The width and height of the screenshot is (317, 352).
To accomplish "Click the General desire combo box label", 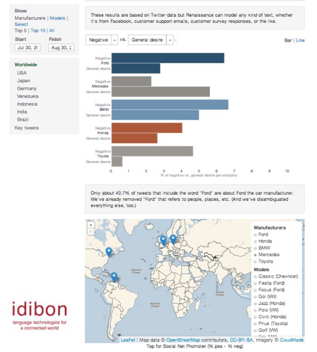I will click(x=147, y=40).
